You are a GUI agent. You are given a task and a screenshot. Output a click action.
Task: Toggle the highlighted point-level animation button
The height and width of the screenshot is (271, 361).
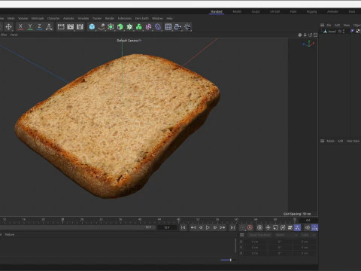(x=297, y=227)
